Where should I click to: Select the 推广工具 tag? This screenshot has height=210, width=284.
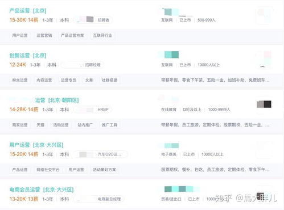tap(109, 125)
